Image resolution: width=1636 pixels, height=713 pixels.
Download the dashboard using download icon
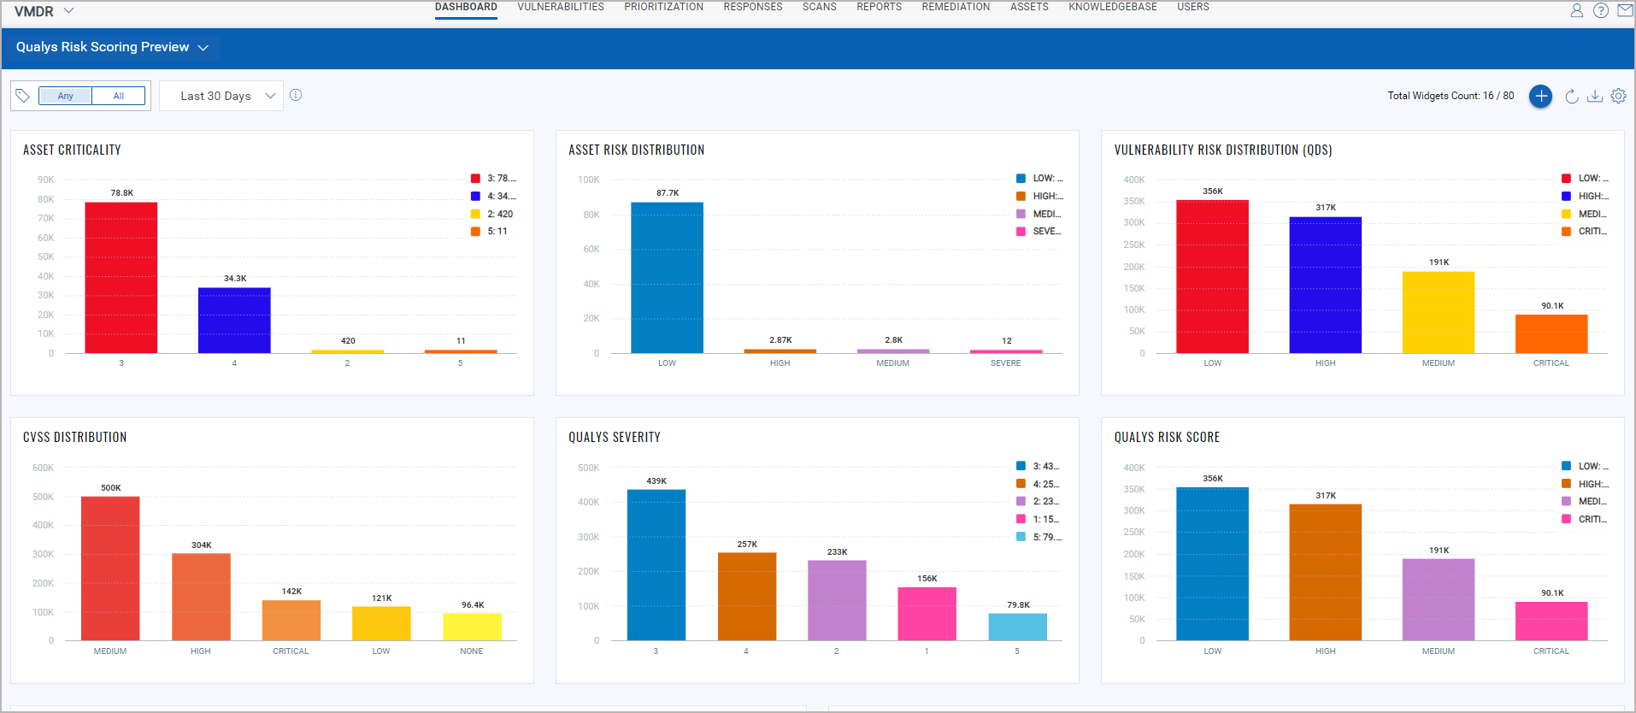point(1595,96)
